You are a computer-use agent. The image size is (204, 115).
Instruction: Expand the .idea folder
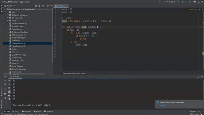point(7,12)
